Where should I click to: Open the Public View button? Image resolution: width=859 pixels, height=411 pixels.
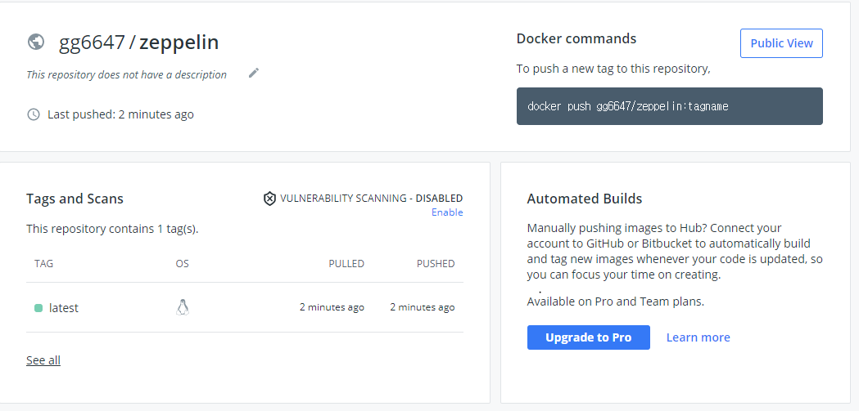781,43
